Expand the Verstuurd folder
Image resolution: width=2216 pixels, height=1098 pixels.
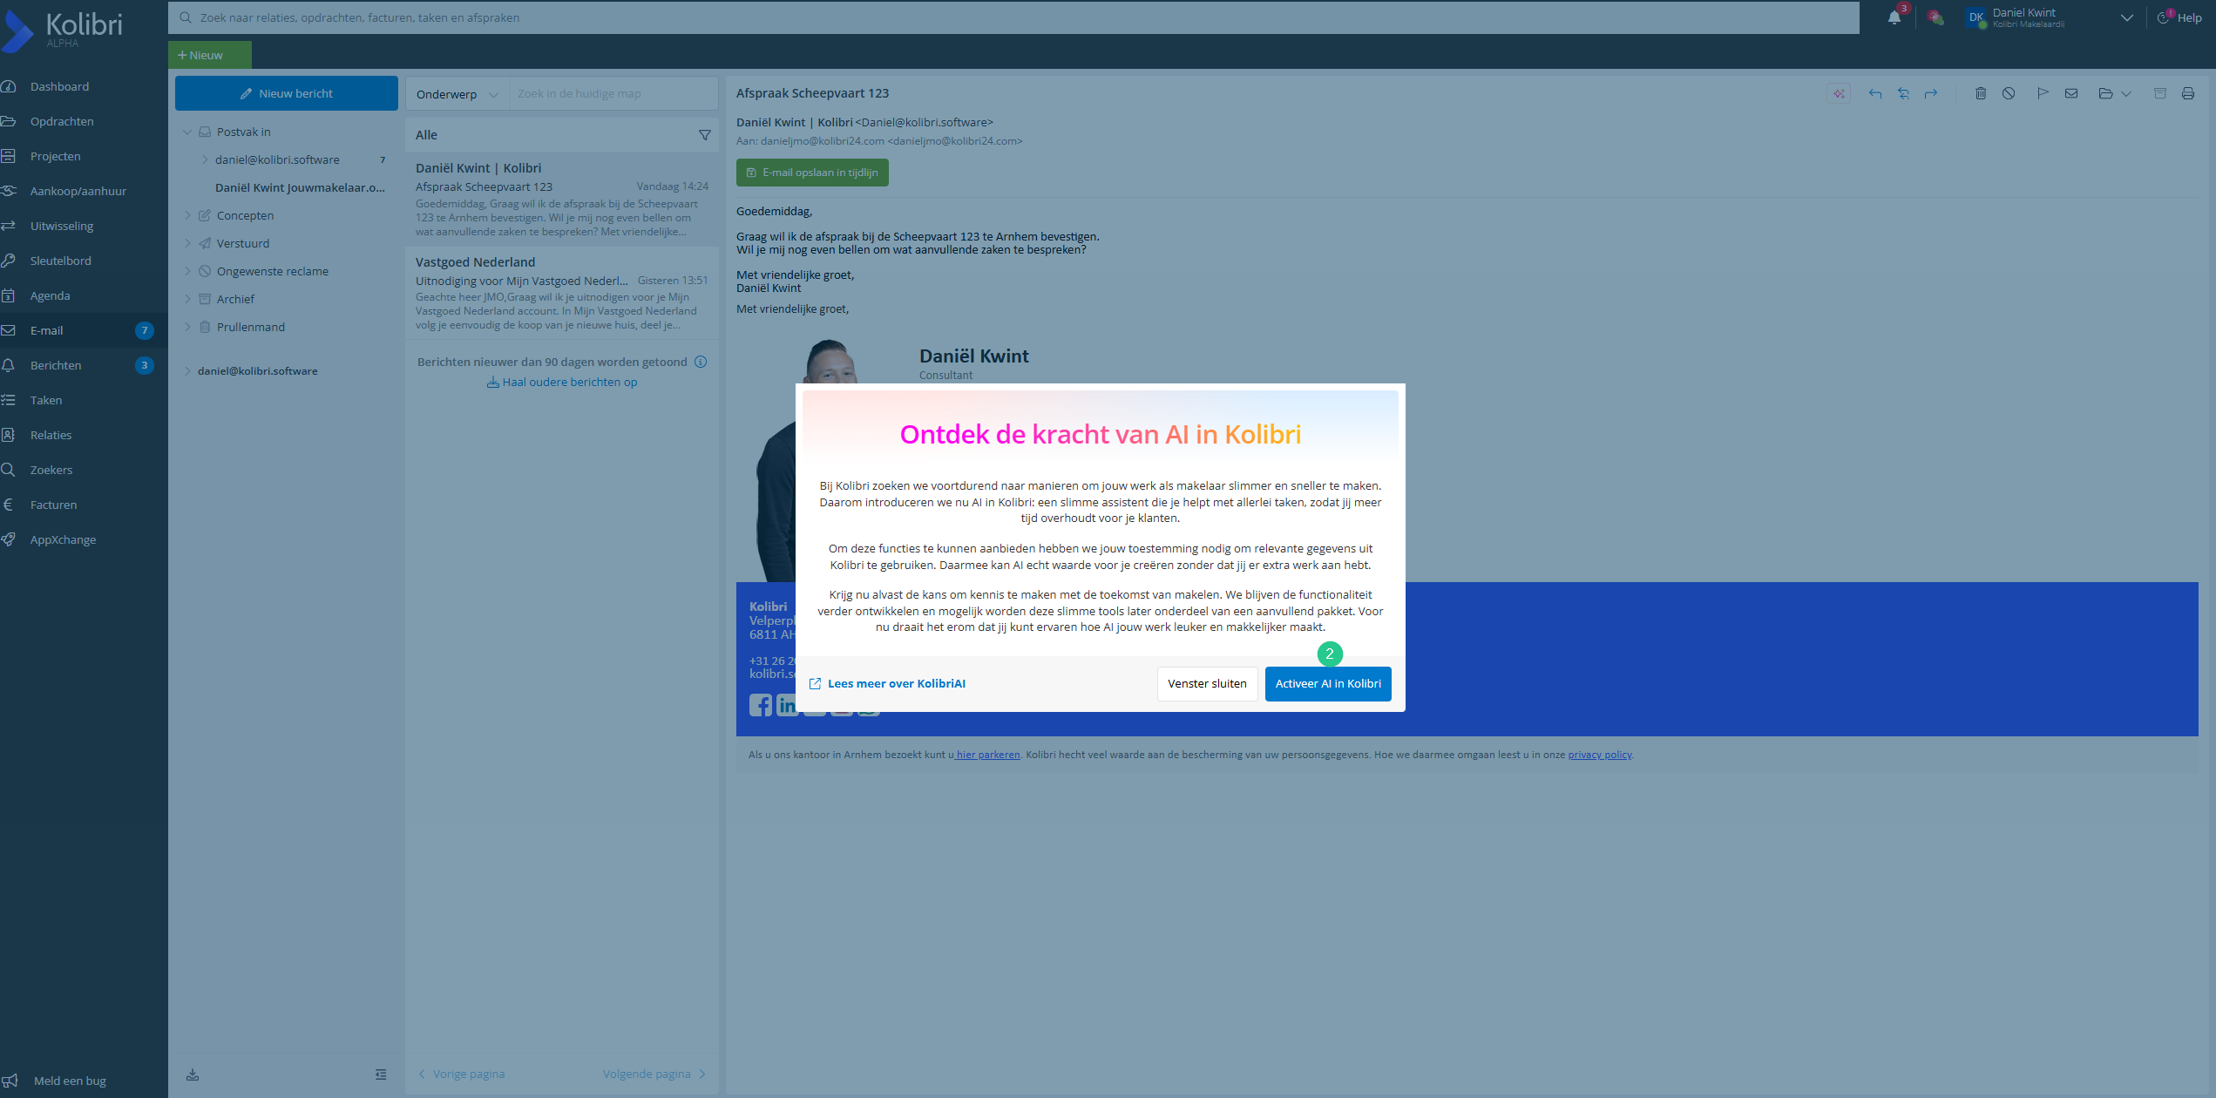(x=187, y=243)
